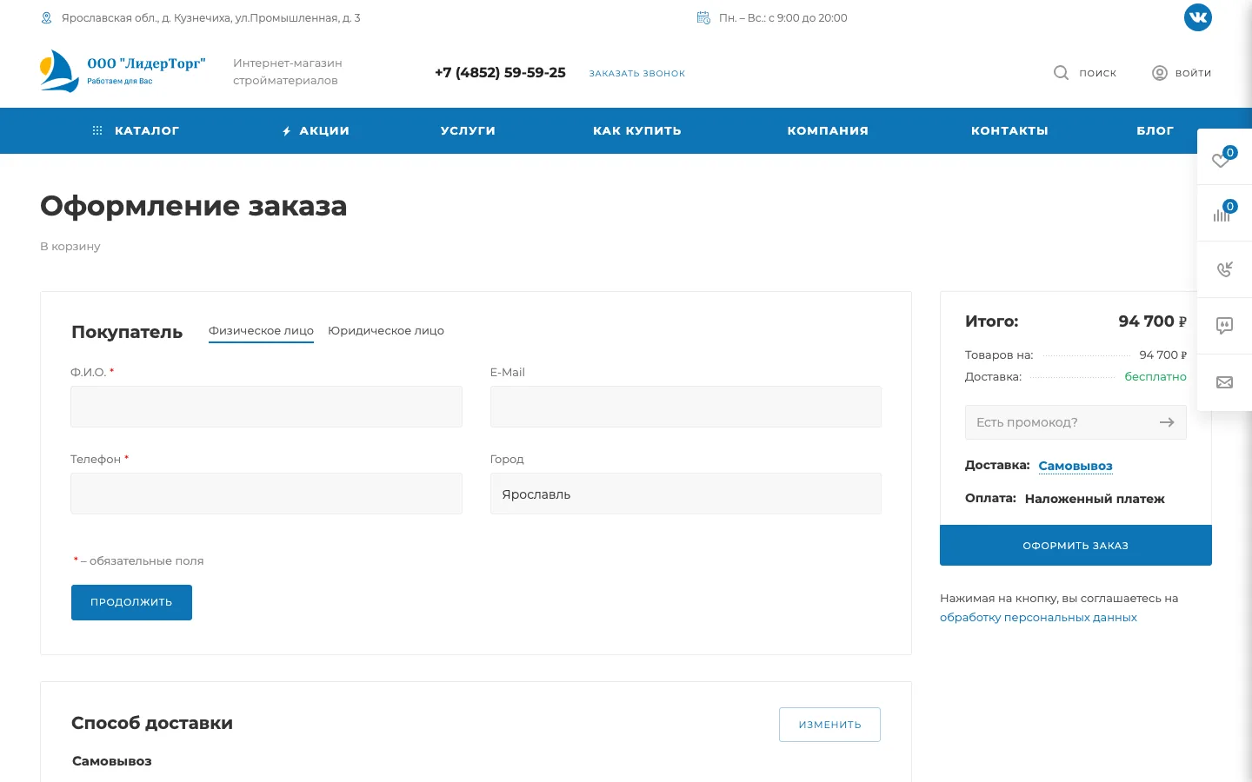Image resolution: width=1252 pixels, height=782 pixels.
Task: Select the Физическое лицо tab
Action: (261, 331)
